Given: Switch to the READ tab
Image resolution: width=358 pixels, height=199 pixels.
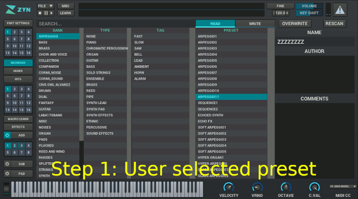Looking at the screenshot, I should click(x=215, y=23).
